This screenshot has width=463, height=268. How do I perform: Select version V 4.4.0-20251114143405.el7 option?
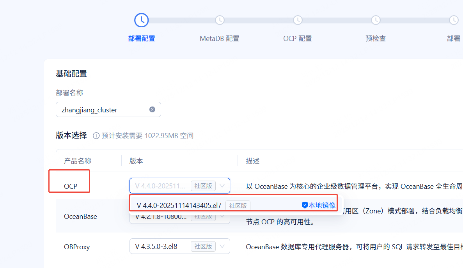coord(179,206)
